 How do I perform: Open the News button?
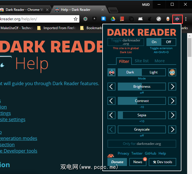click(138, 162)
